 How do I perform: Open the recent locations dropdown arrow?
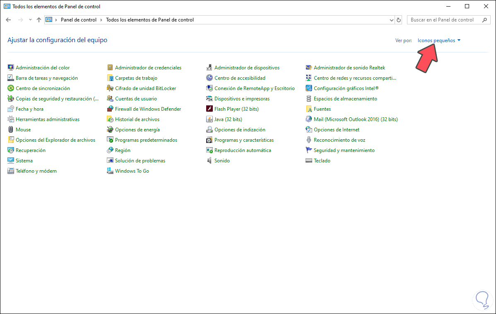point(30,19)
